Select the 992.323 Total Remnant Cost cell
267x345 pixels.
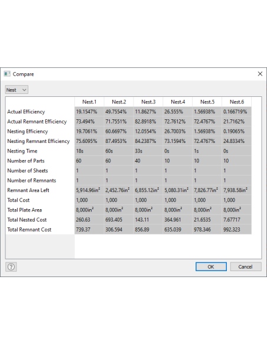point(237,229)
